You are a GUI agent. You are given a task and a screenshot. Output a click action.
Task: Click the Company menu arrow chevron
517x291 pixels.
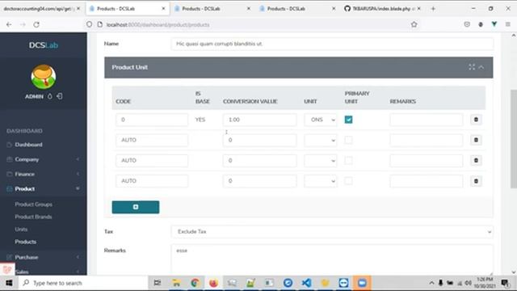pyautogui.click(x=78, y=159)
